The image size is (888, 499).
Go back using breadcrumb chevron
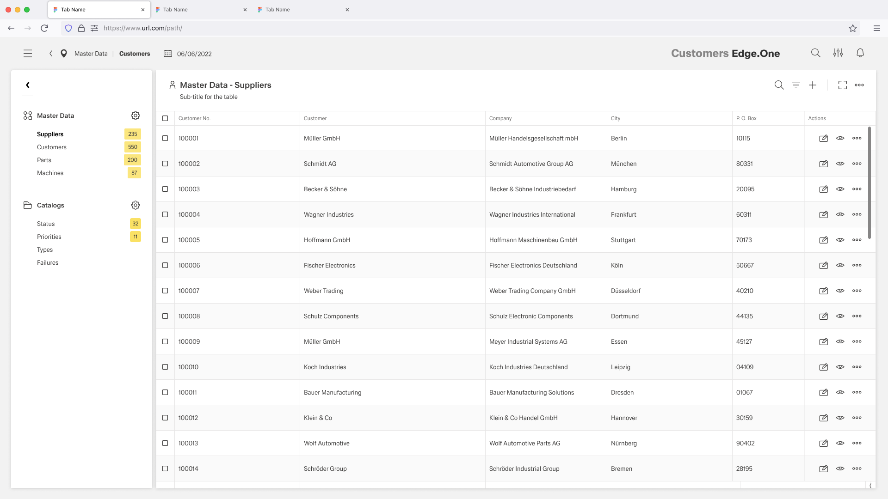pos(51,54)
